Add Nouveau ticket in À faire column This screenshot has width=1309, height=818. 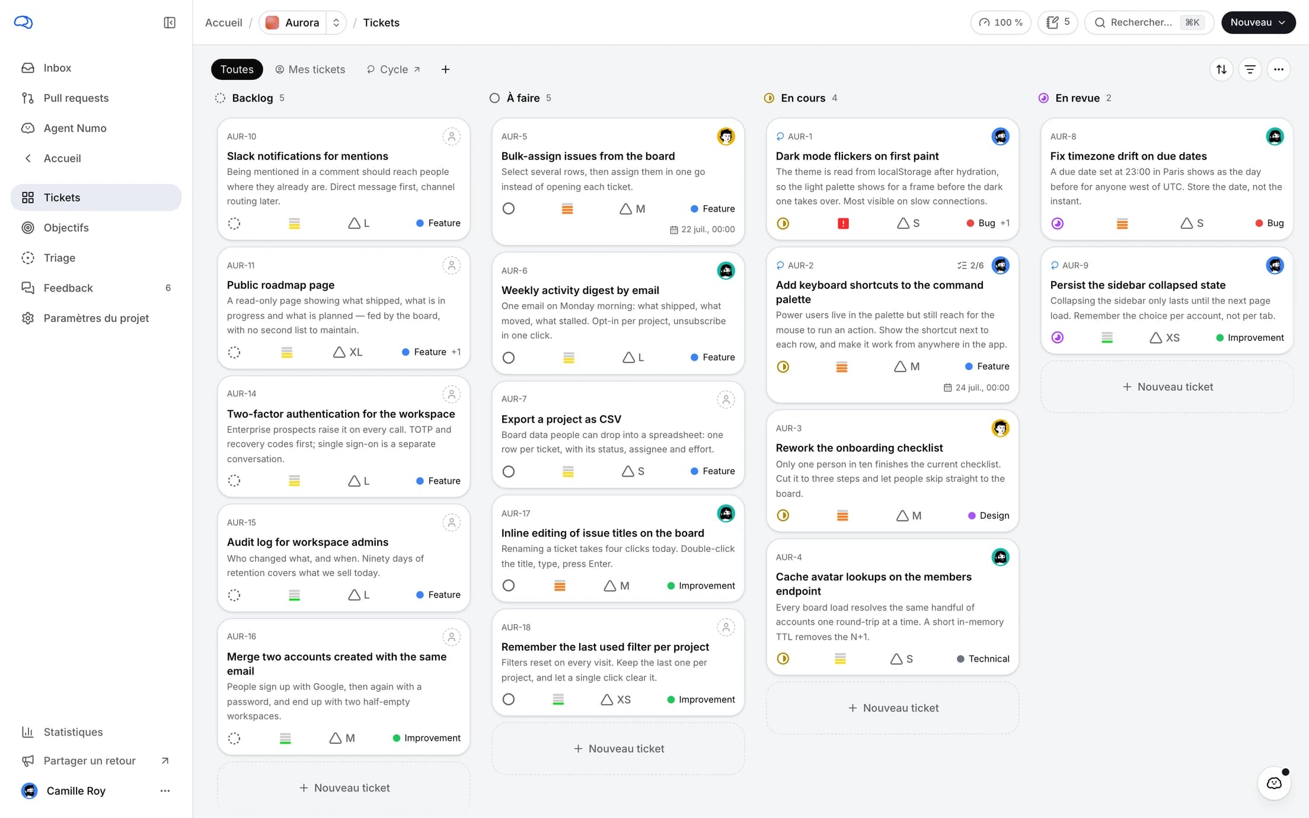coord(618,749)
